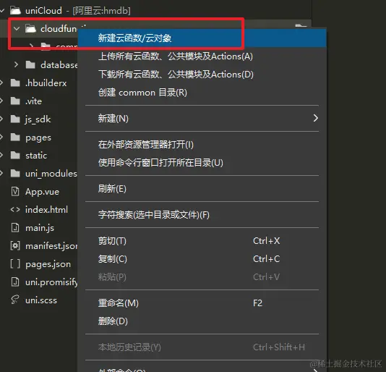Choose 上传所有云函数、公共模块及Actions(A)
Screen dimensions: 386x372
[202, 56]
